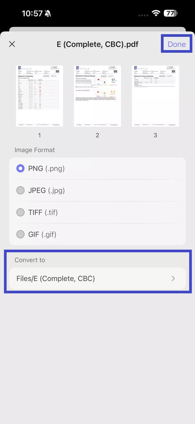Tap the page number label under page 1

39,135
